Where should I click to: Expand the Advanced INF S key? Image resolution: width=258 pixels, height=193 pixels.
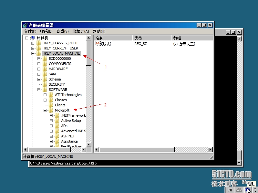51,131
